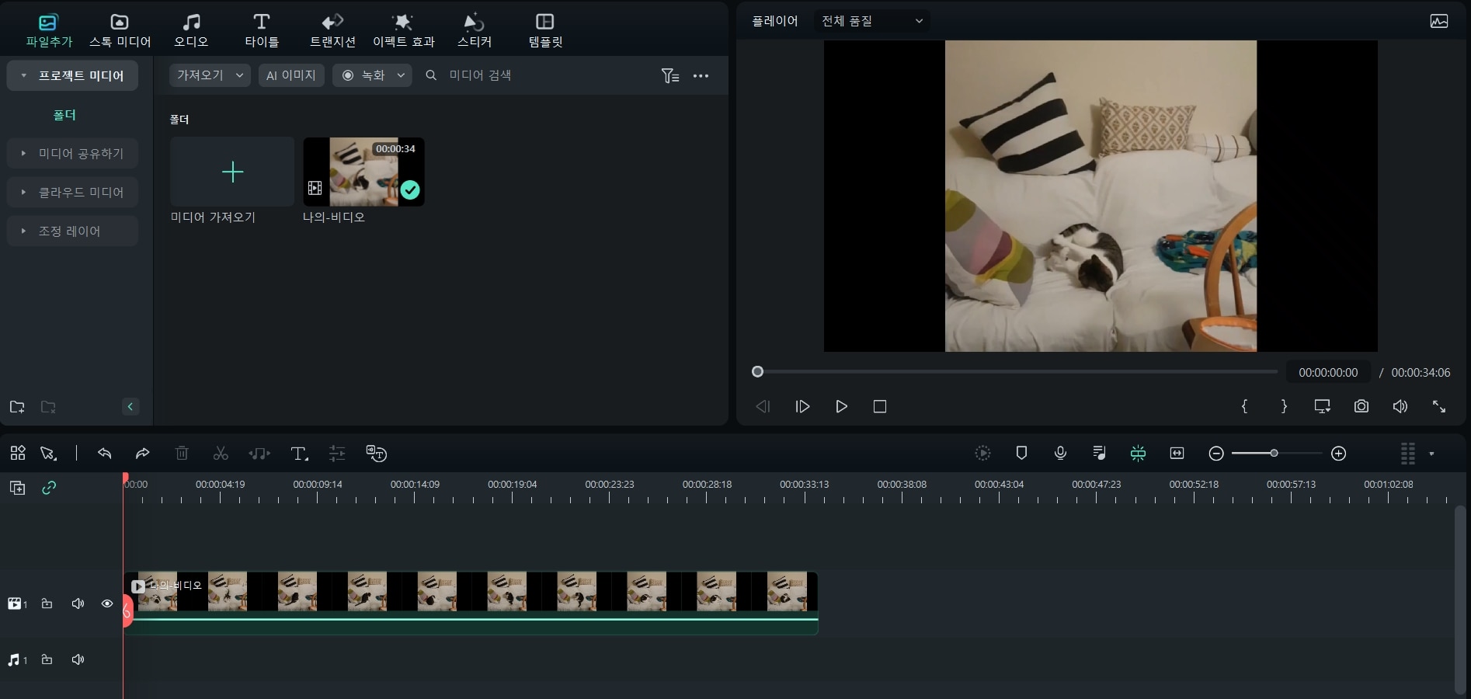Screen dimensions: 1471x699
Task: Click the AI 이미지 button
Action: (291, 75)
